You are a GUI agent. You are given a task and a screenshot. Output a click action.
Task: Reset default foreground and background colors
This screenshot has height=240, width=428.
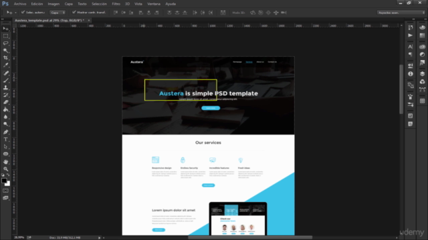tap(3, 175)
